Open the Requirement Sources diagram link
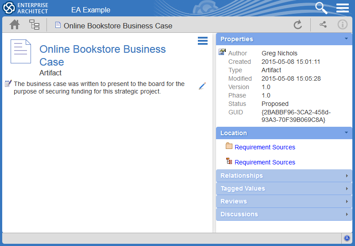355x246 pixels. pos(265,162)
